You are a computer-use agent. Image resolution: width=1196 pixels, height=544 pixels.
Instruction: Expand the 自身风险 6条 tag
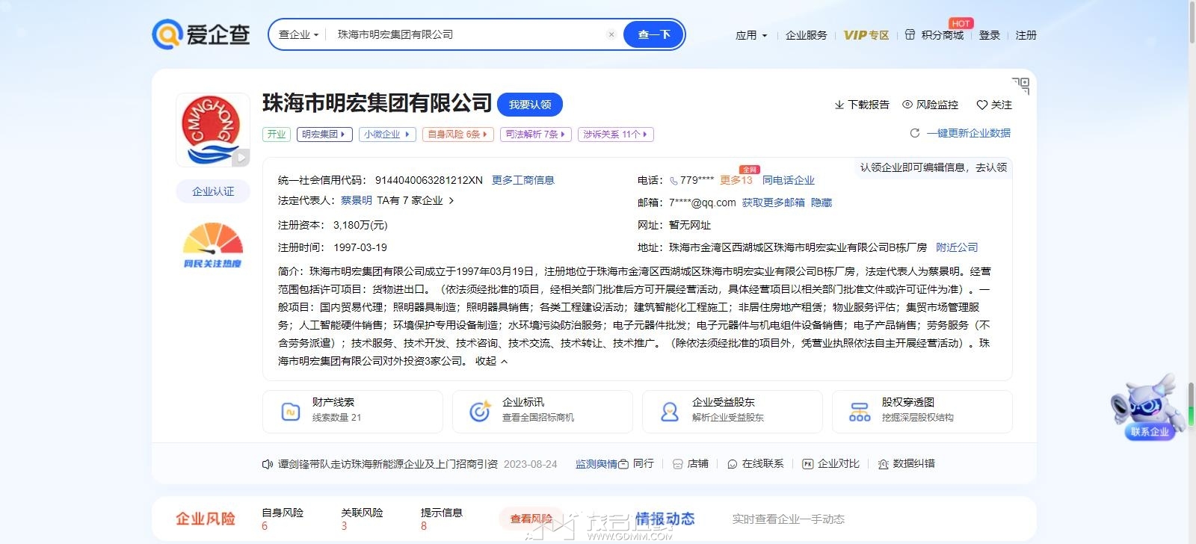pos(457,135)
